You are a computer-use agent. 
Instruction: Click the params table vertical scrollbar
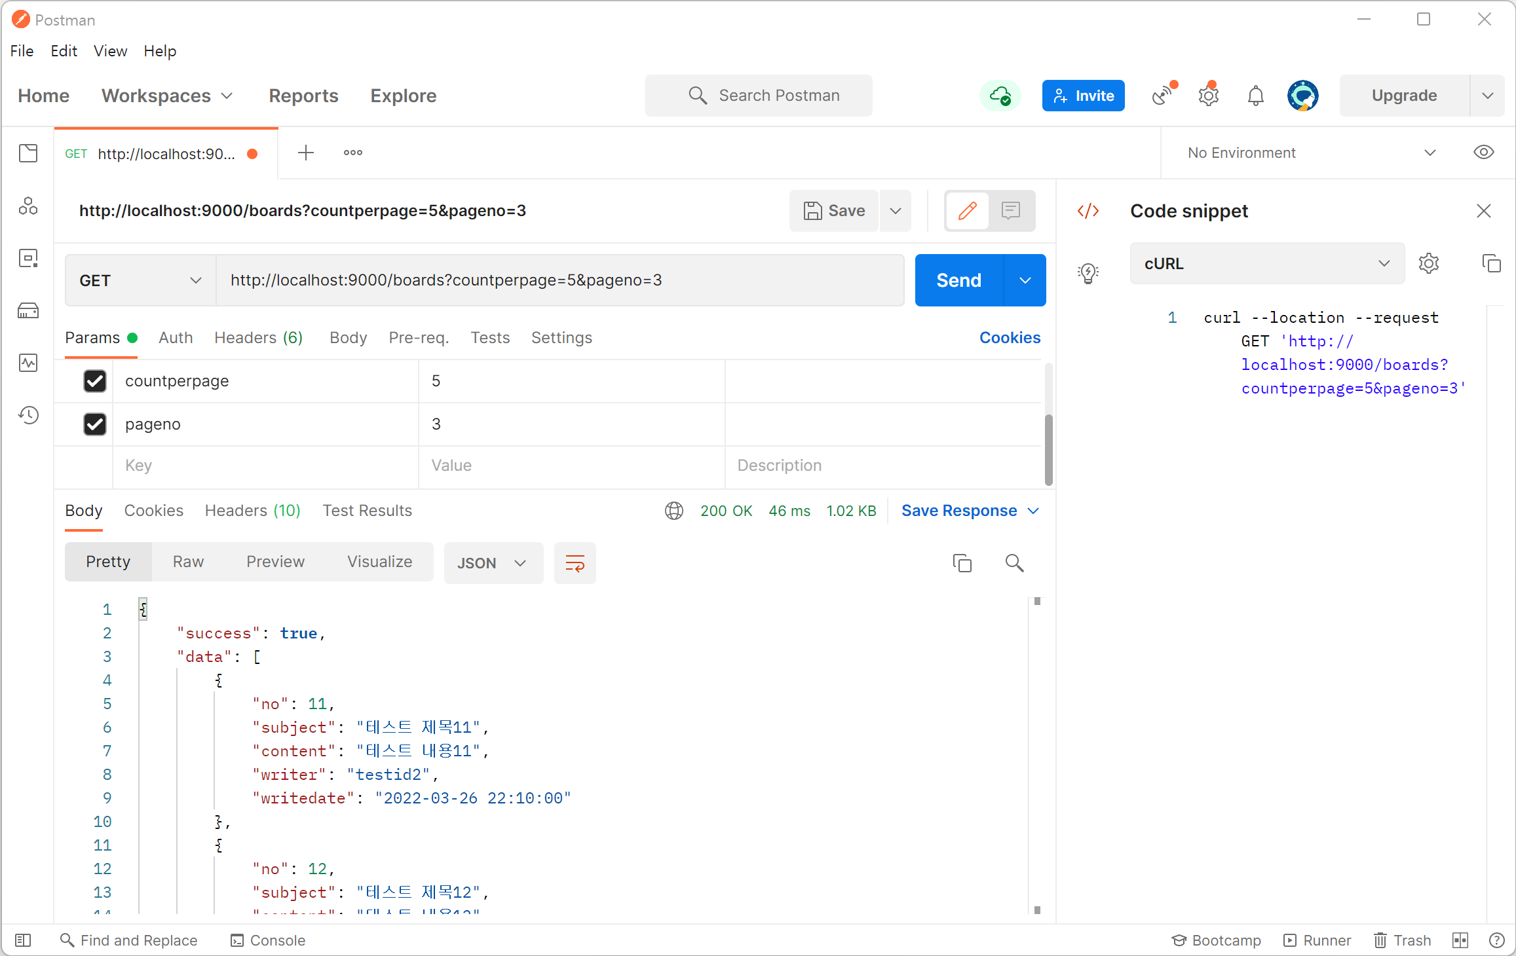1048,449
